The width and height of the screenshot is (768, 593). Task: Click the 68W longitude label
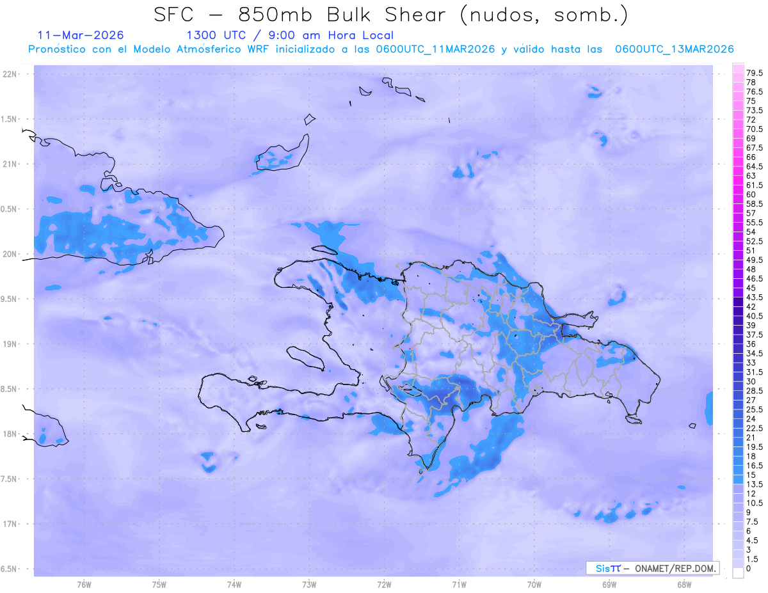[x=684, y=585]
